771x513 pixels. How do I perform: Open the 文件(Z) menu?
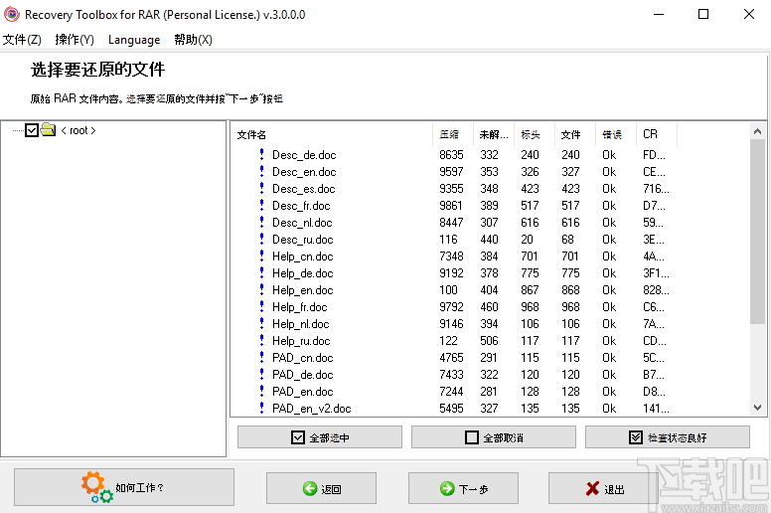point(22,40)
